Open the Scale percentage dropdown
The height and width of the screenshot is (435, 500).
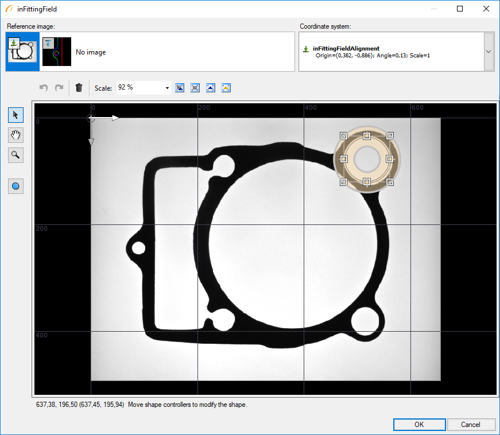[x=167, y=88]
